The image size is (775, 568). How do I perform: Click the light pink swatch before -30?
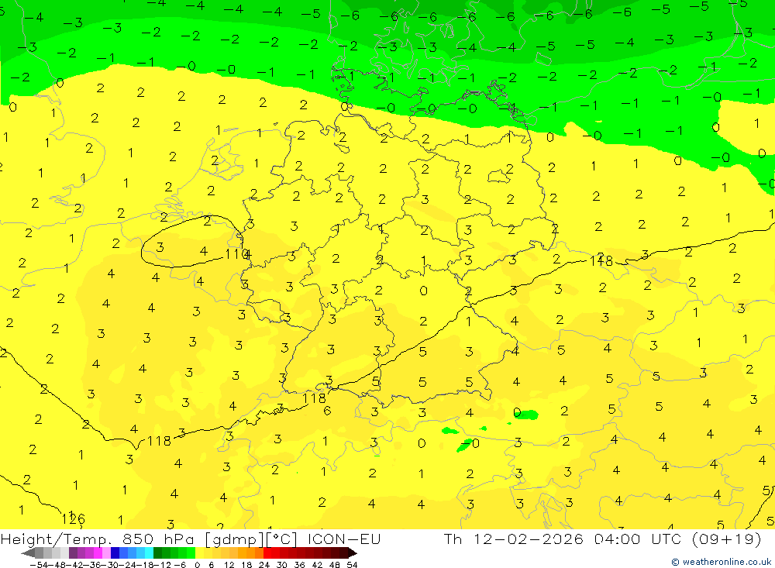tap(106, 553)
